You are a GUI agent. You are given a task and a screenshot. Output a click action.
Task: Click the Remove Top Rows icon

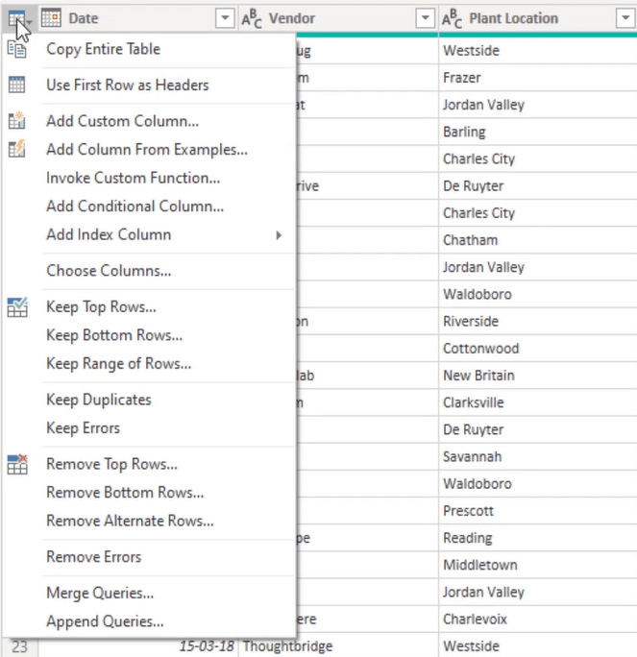pos(17,464)
